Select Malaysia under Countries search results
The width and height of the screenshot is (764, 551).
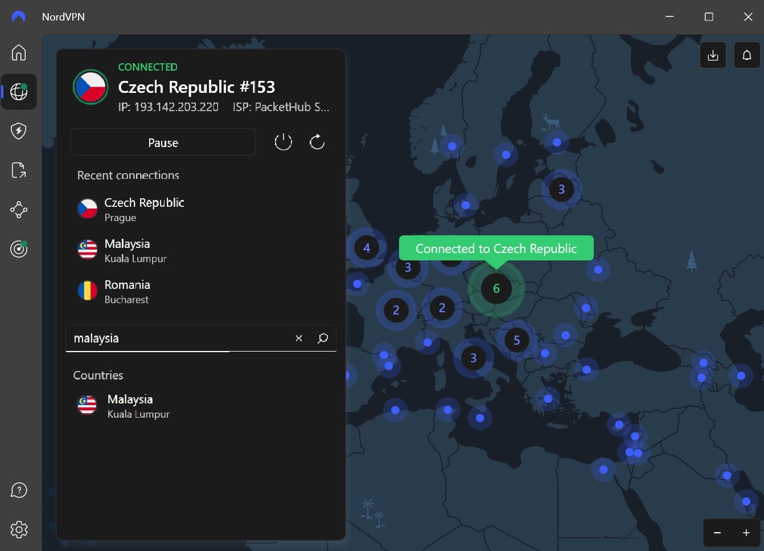pyautogui.click(x=130, y=406)
